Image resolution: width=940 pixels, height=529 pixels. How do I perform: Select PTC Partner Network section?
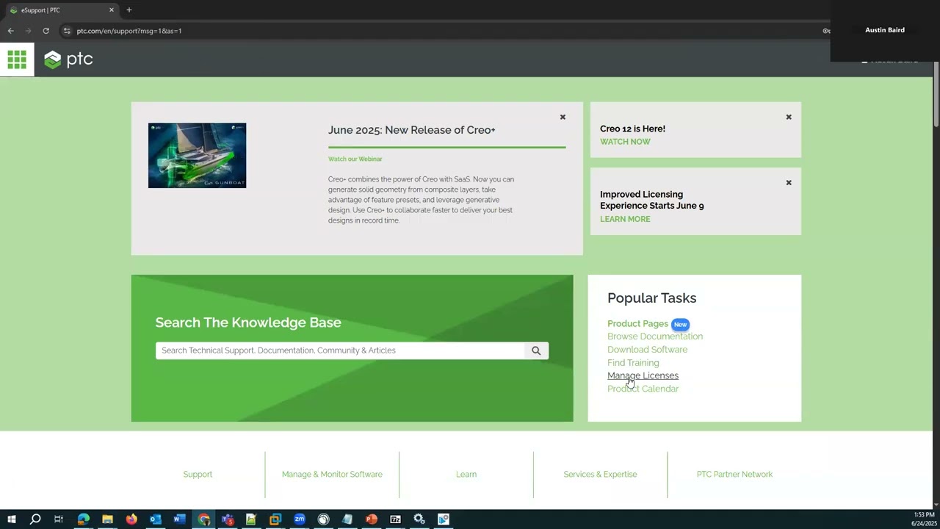734,475
